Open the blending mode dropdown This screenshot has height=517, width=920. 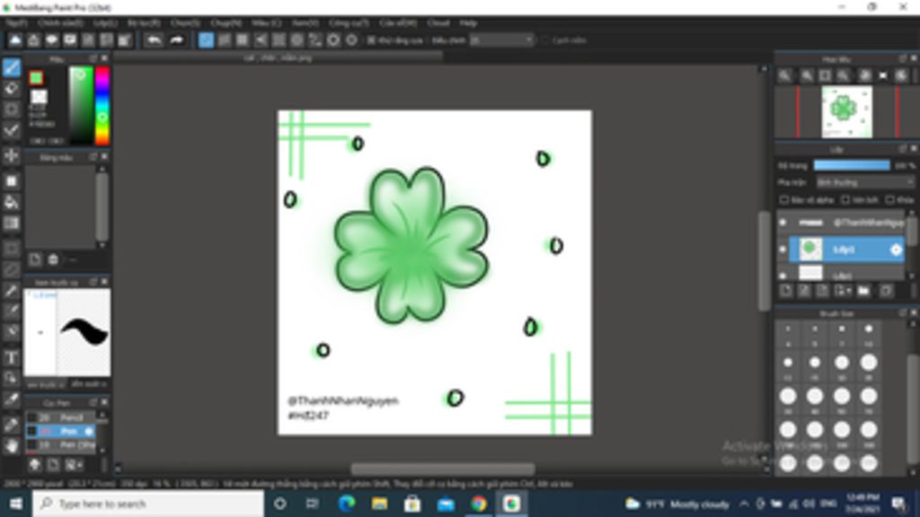(x=865, y=182)
